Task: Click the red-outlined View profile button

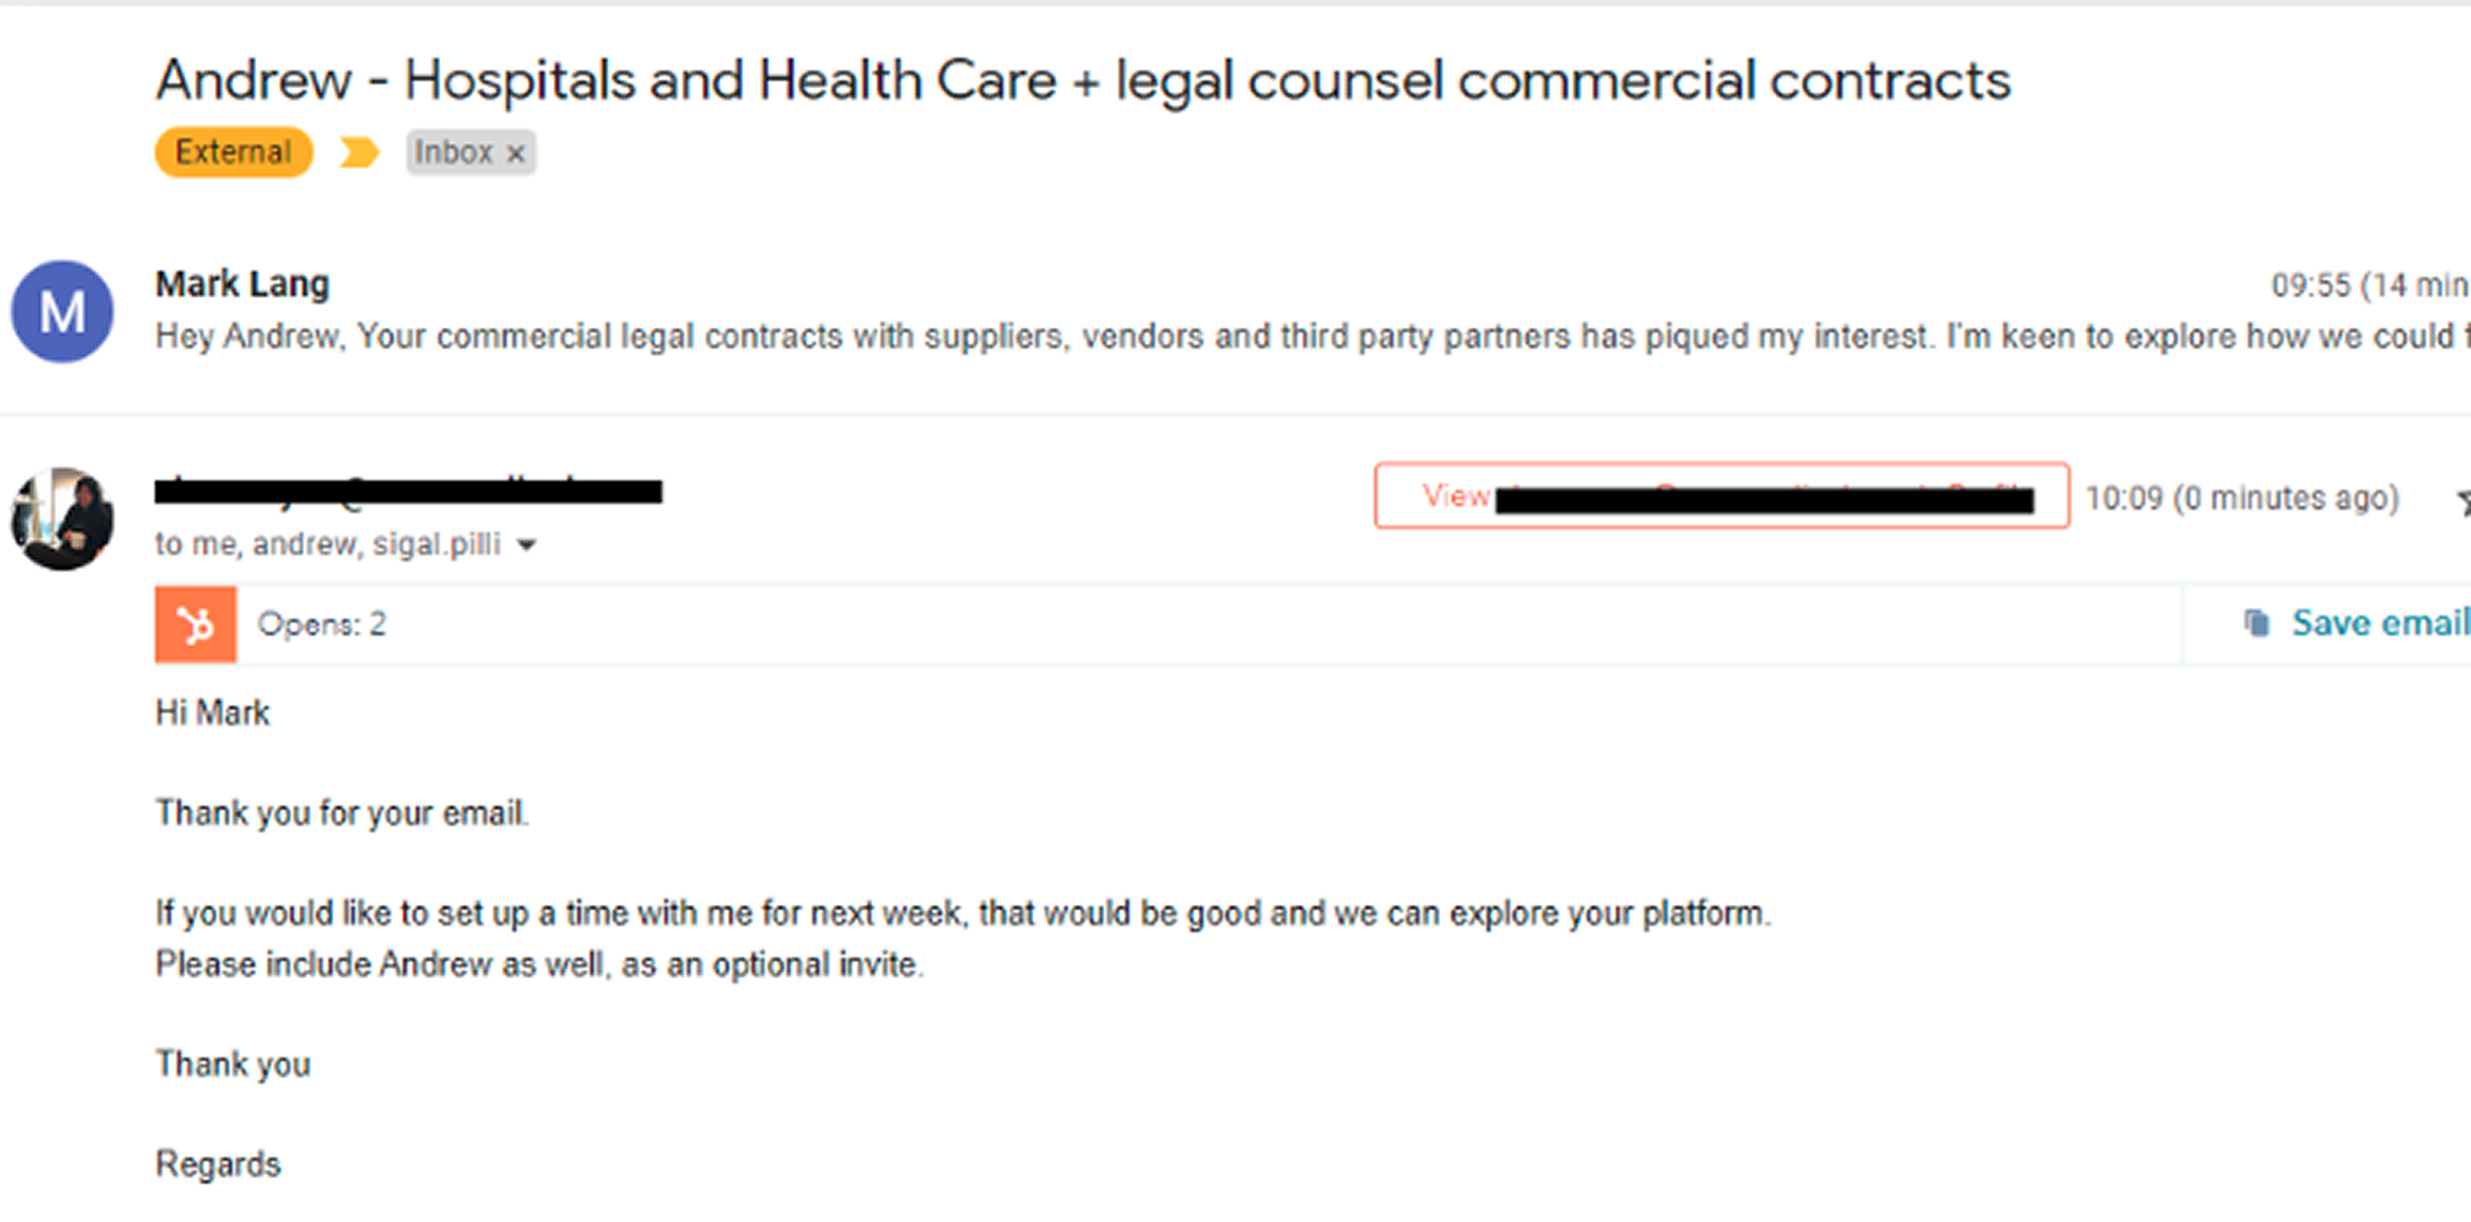Action: (1722, 496)
